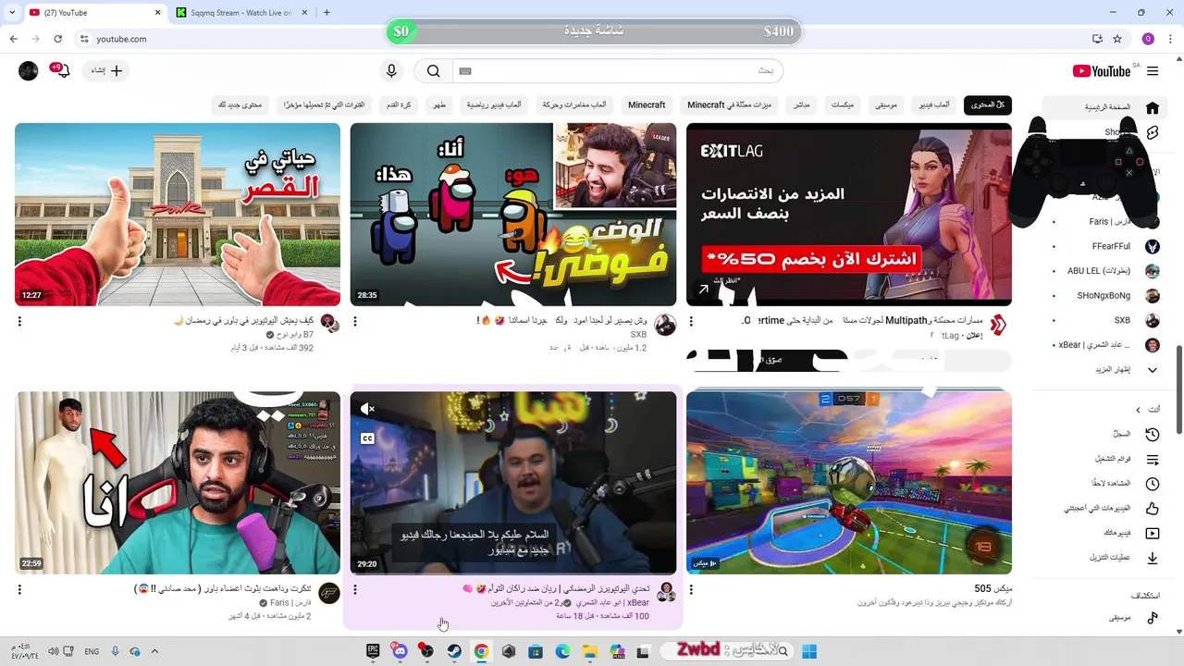Screen dimensions: 1184x666
Task: Open the ExitLag ad thumbnail
Action: (x=849, y=215)
